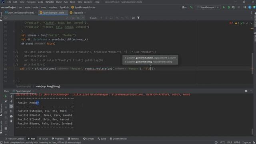This screenshot has height=144, width=256.
Task: Open the File menu
Action: pyautogui.click(x=9, y=2)
